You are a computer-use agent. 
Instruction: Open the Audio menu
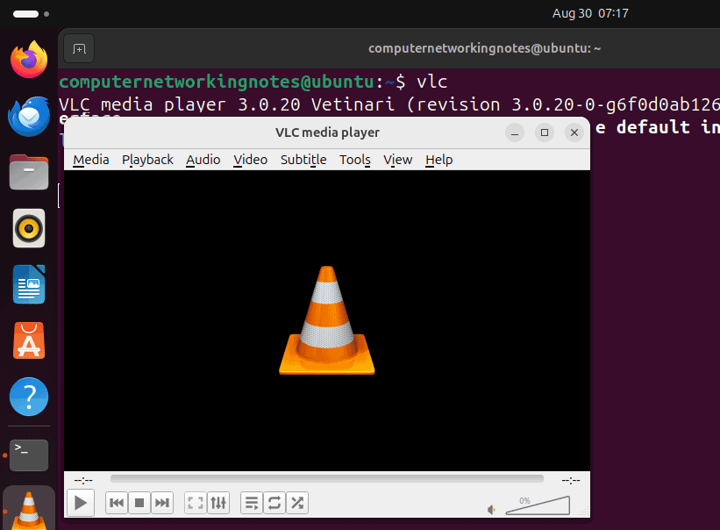click(203, 160)
